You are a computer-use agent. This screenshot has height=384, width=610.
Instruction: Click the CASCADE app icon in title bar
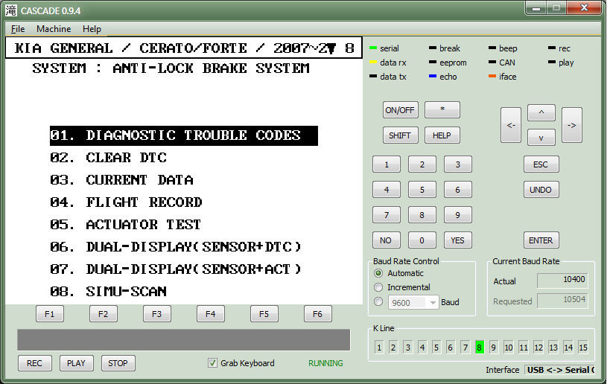pyautogui.click(x=11, y=10)
